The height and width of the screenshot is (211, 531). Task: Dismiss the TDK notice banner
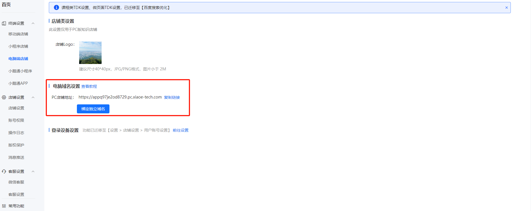pos(507,8)
